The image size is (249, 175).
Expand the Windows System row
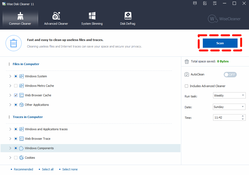[10, 76]
